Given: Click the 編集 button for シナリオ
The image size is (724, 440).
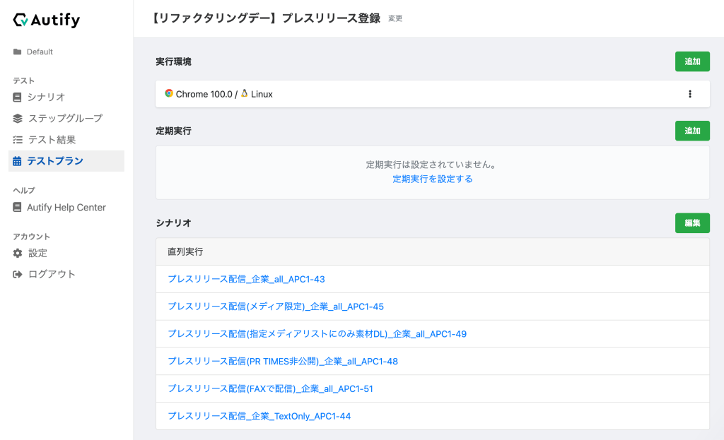Looking at the screenshot, I should (692, 223).
